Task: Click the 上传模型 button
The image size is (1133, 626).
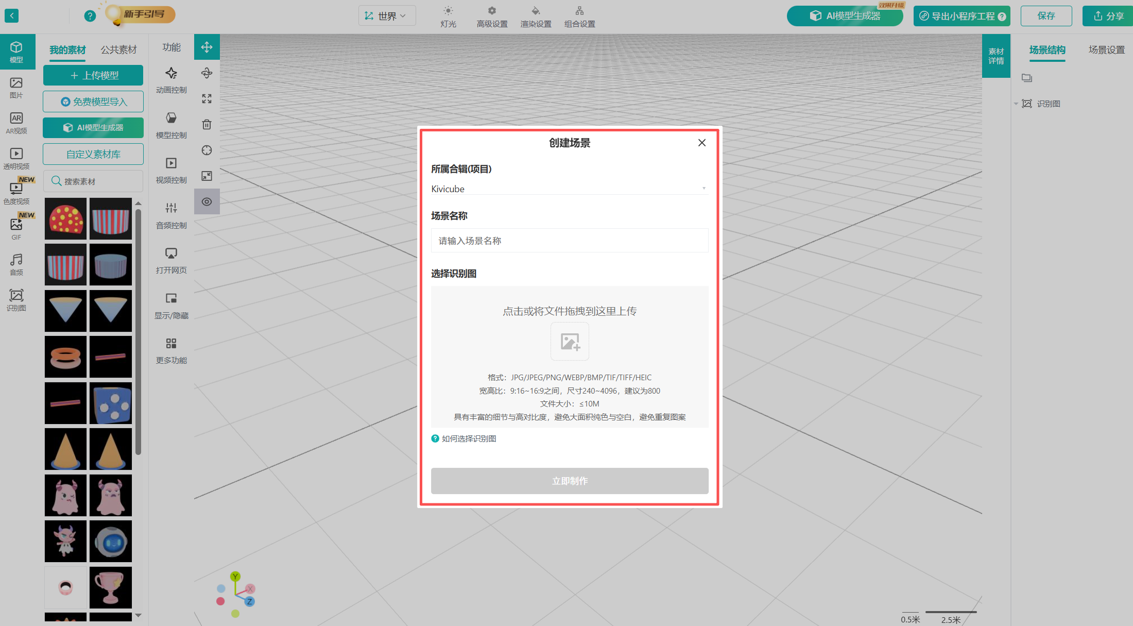Action: point(93,75)
